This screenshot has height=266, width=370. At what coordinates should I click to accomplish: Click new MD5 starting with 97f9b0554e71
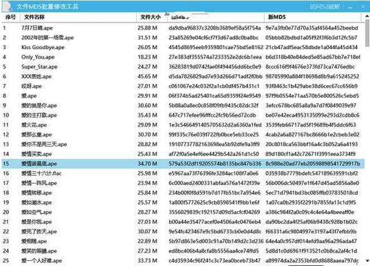click(312, 96)
